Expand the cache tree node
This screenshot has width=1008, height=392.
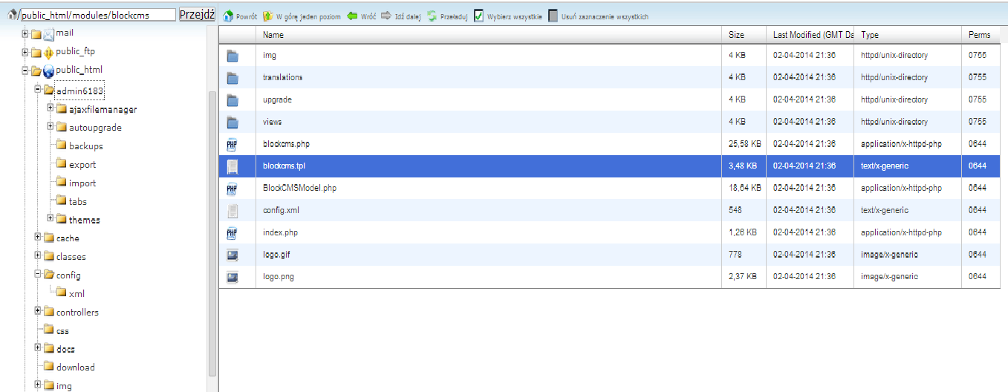click(x=38, y=237)
